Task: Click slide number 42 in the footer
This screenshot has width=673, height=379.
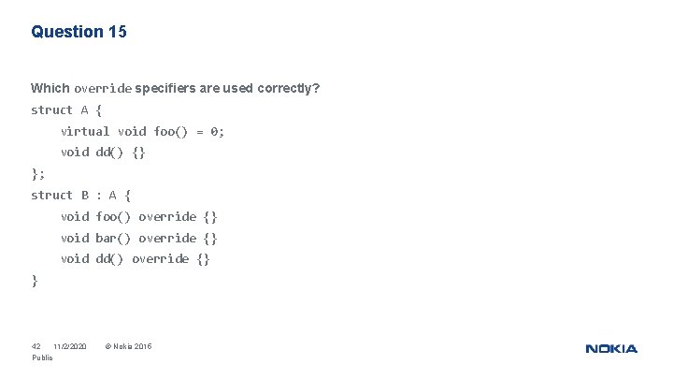Action: 36,347
